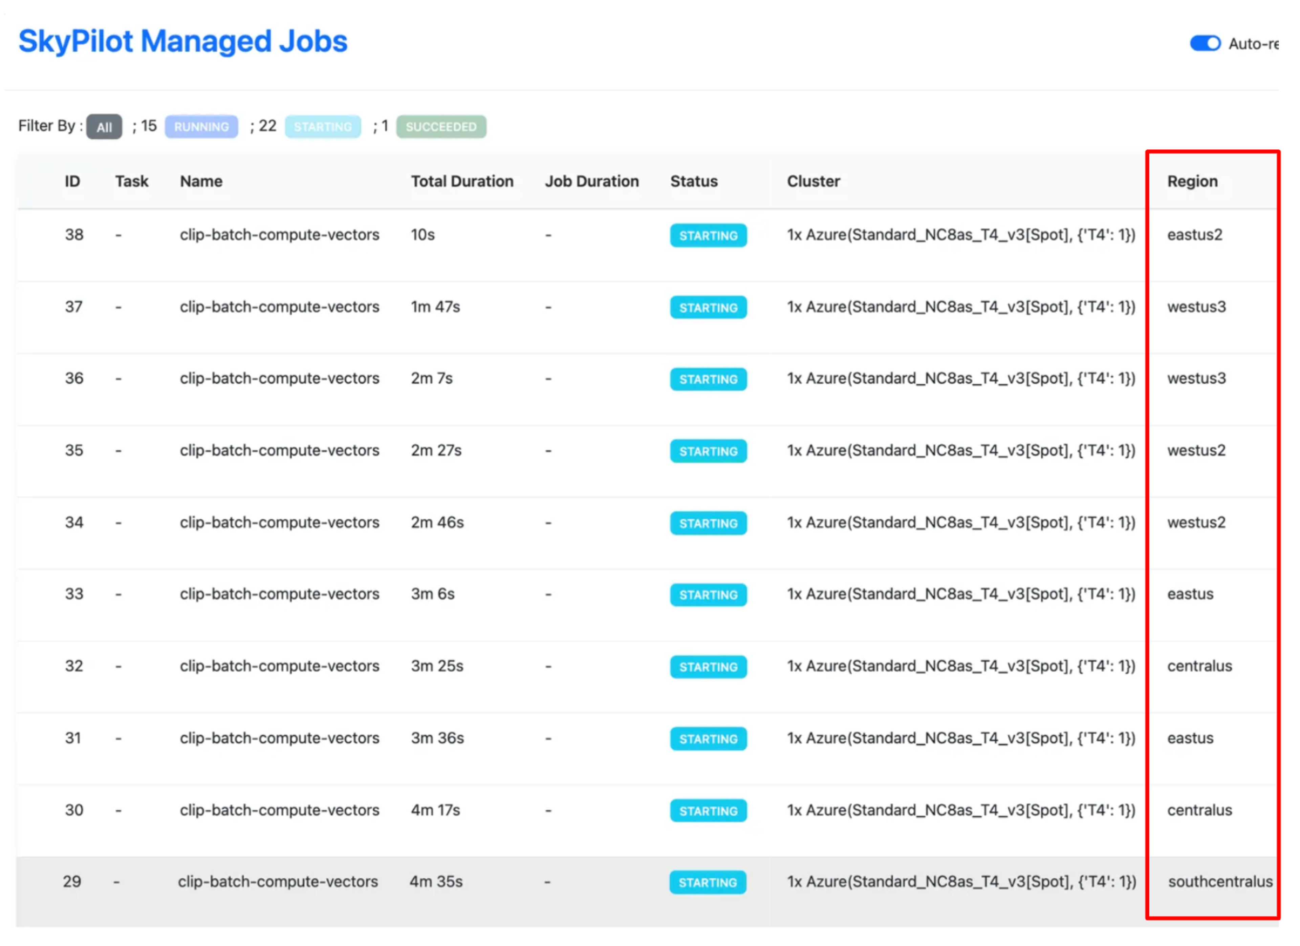Sort by Total Duration column header
Image resolution: width=1300 pixels, height=946 pixels.
click(462, 181)
